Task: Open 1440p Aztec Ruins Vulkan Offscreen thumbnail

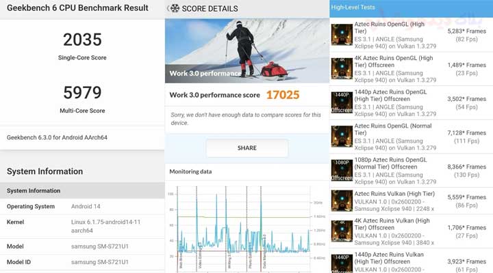Action: click(342, 263)
